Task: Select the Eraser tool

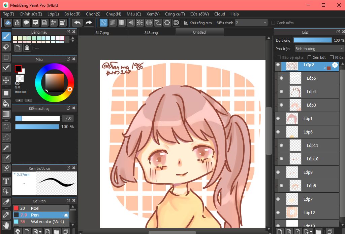Action: tap(6, 47)
